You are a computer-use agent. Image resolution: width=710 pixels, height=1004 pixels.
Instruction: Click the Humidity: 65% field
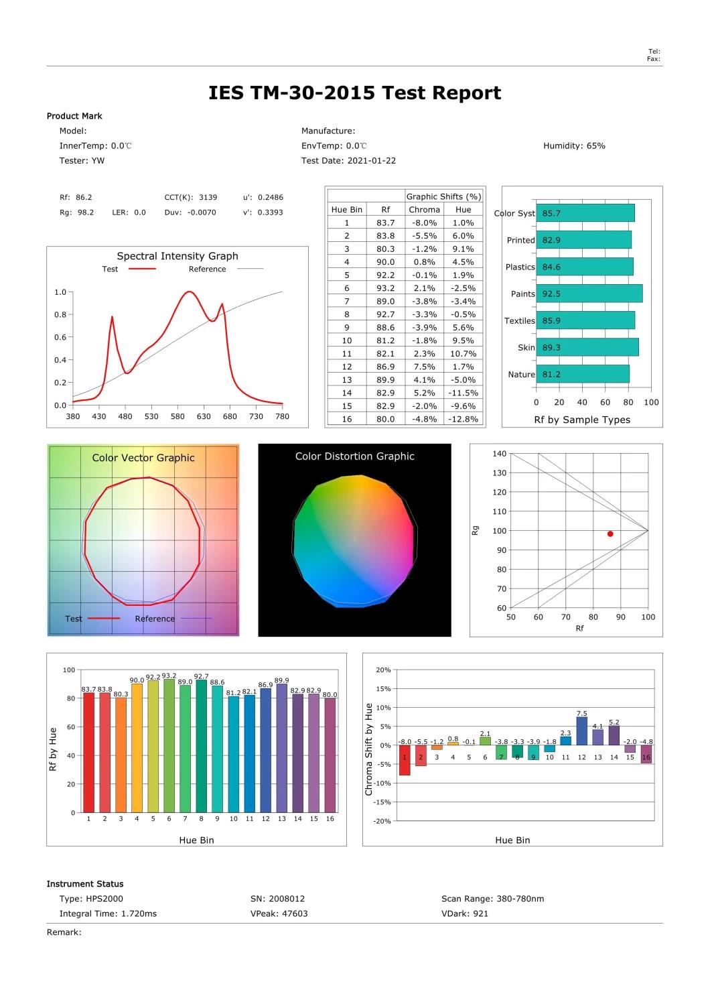tap(574, 146)
